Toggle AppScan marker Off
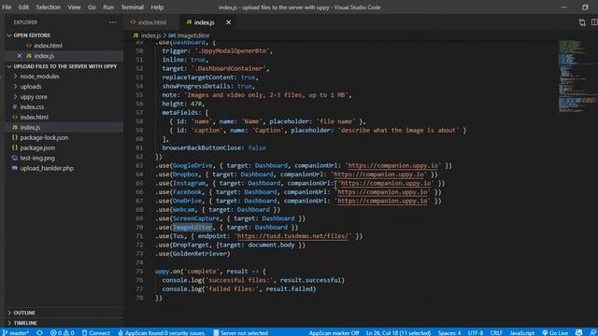This screenshot has width=598, height=336. point(334,332)
